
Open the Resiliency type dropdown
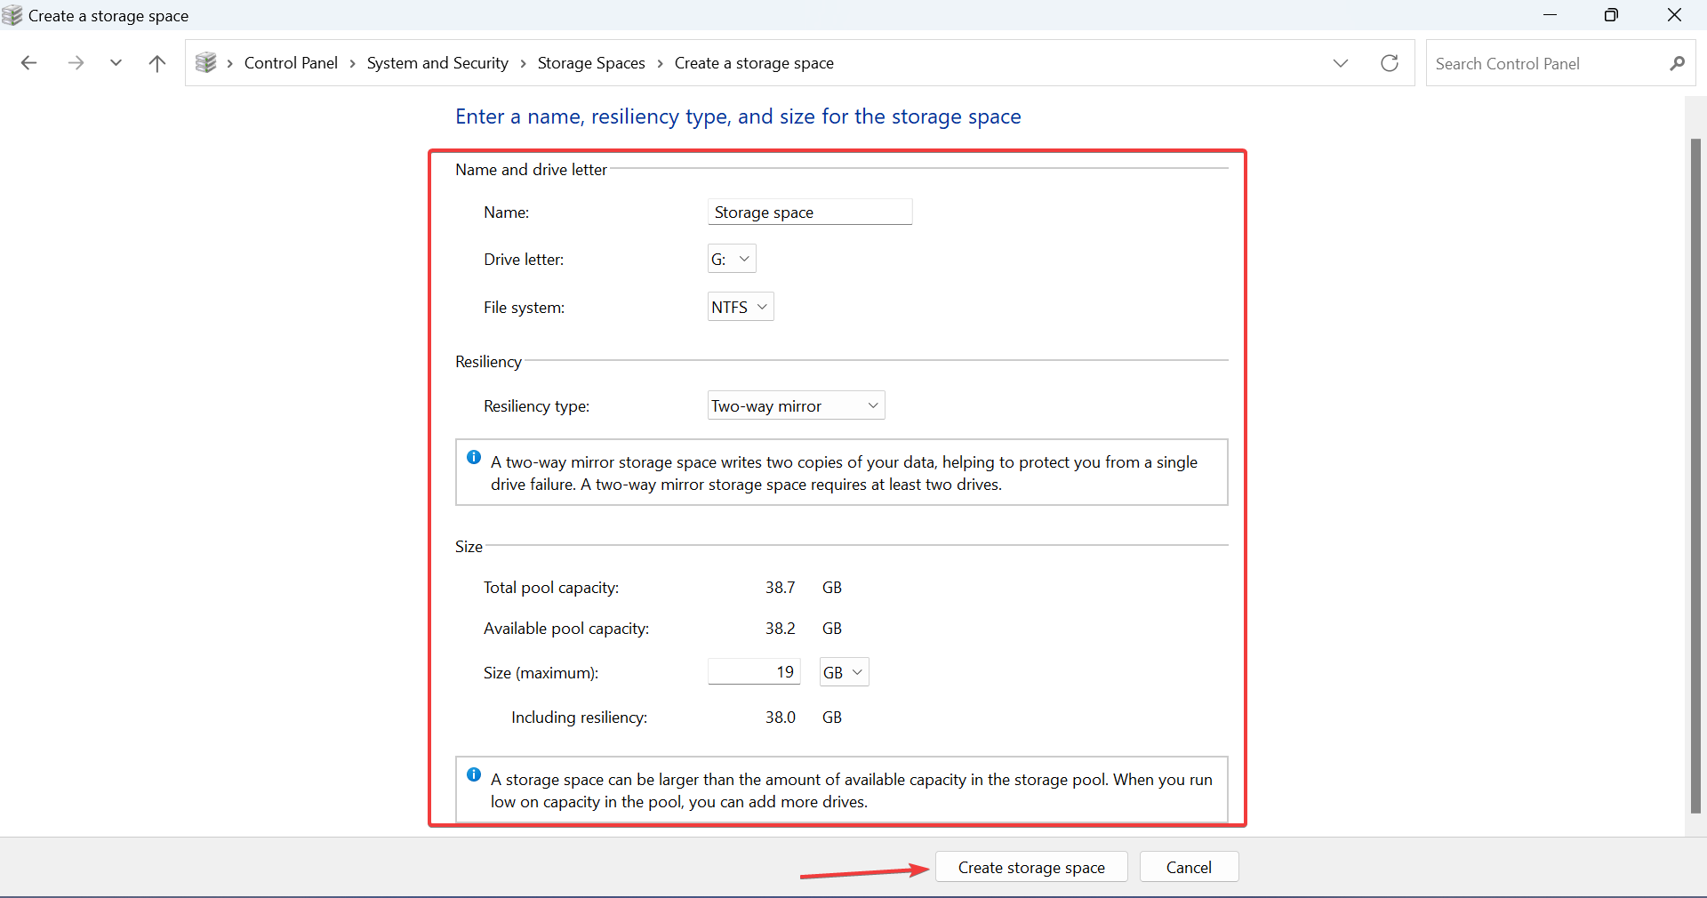tap(796, 405)
